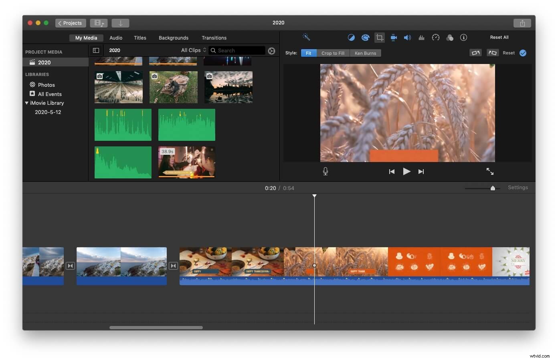
Task: Open the Noise Reduction equalizer icon
Action: 421,37
